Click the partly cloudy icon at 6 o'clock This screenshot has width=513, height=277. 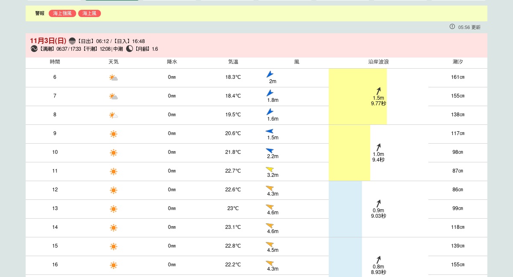[113, 78]
